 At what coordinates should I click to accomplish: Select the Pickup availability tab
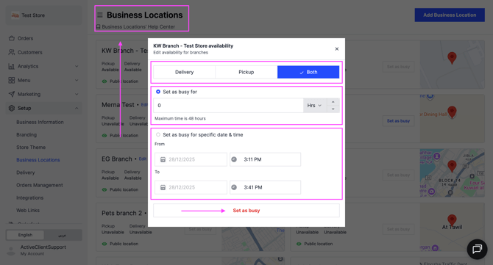(246, 72)
